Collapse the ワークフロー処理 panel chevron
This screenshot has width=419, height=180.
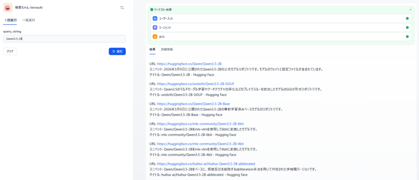click(x=410, y=9)
